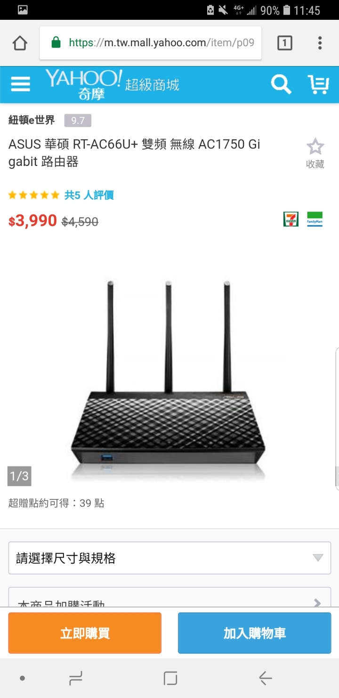This screenshot has height=698, width=339.
Task: Expand the 請選擇尺寸與規格 dropdown
Action: coord(169,558)
